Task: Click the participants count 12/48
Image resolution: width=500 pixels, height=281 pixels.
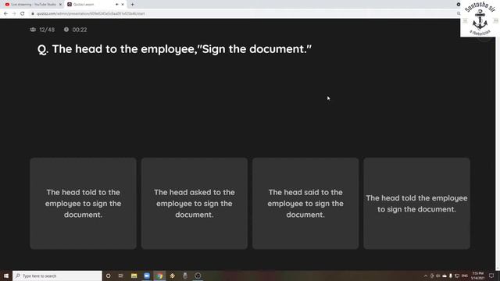Action: 42,30
